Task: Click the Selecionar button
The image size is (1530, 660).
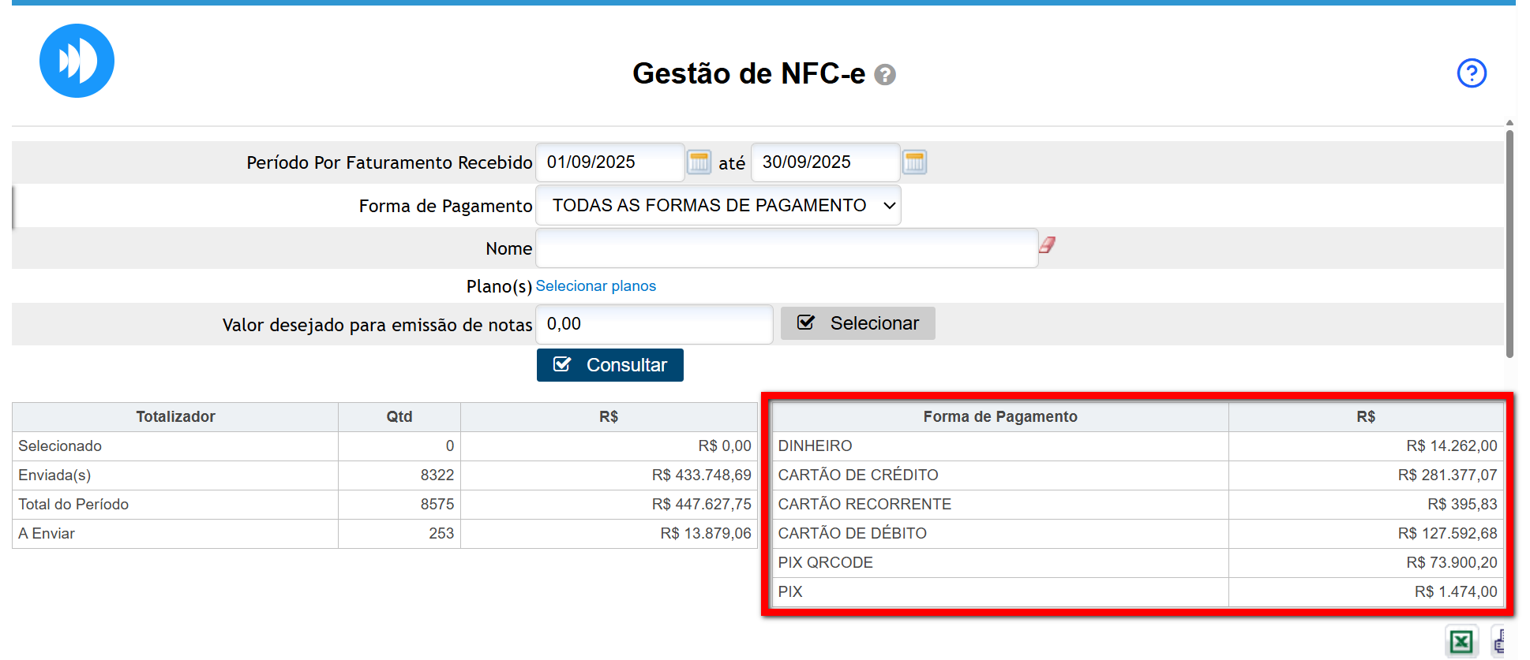Action: point(857,323)
